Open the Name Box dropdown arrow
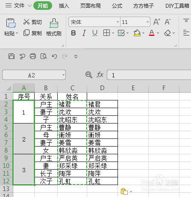Screen dimensions: 191x197 click(63, 75)
